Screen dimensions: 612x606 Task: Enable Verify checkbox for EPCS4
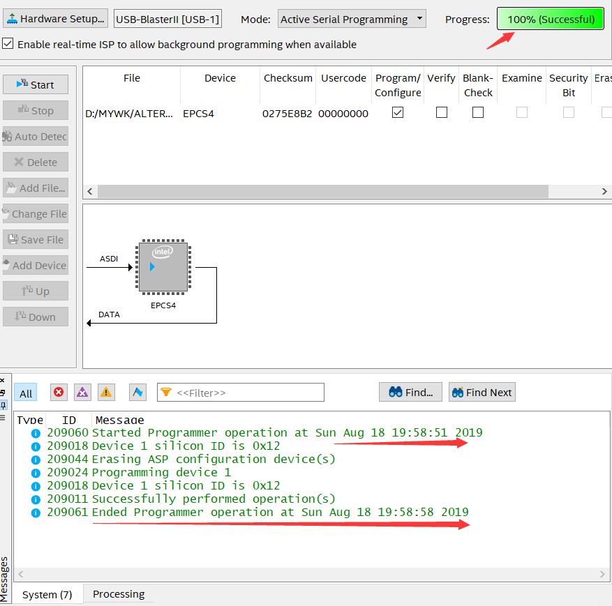coord(442,112)
